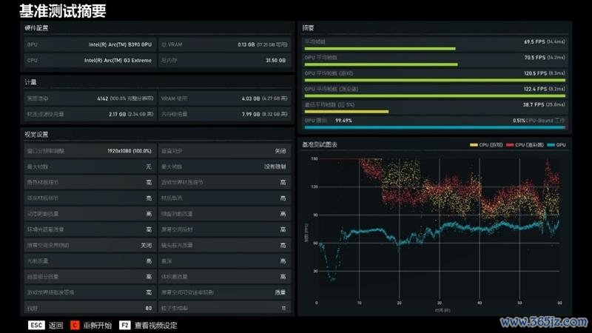Click the 硬件配置 section header
The image size is (592, 333).
coord(36,28)
